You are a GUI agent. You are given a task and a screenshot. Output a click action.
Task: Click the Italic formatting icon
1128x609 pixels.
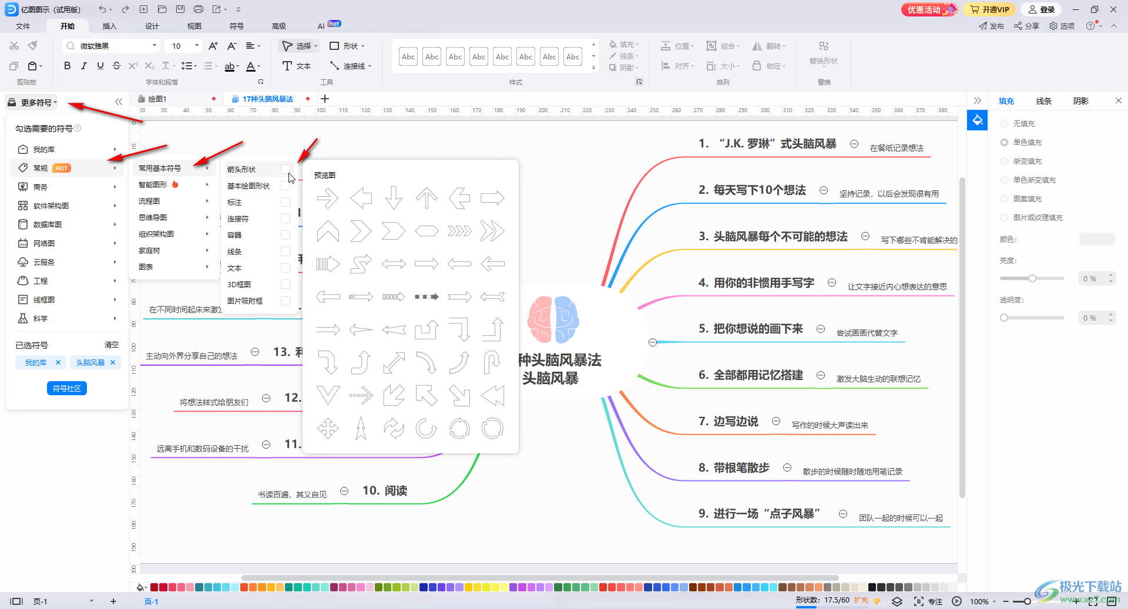(84, 66)
